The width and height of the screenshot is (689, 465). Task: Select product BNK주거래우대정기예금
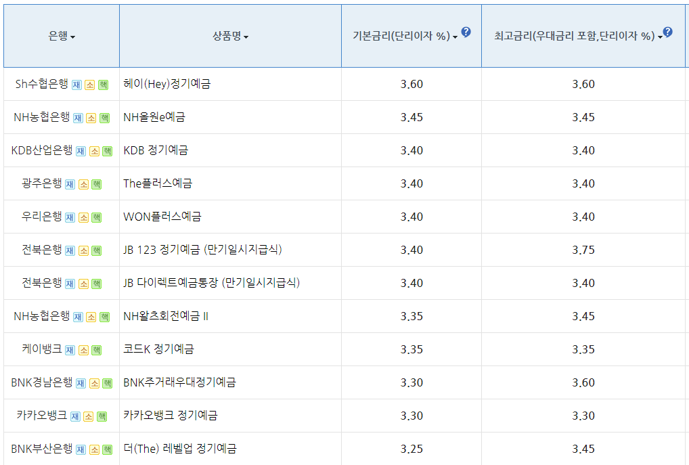[179, 382]
